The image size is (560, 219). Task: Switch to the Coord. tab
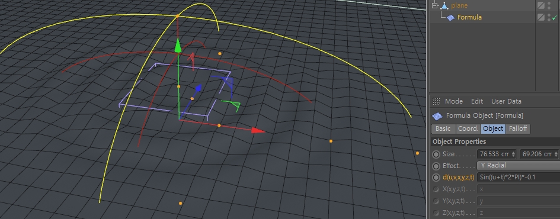(468, 129)
